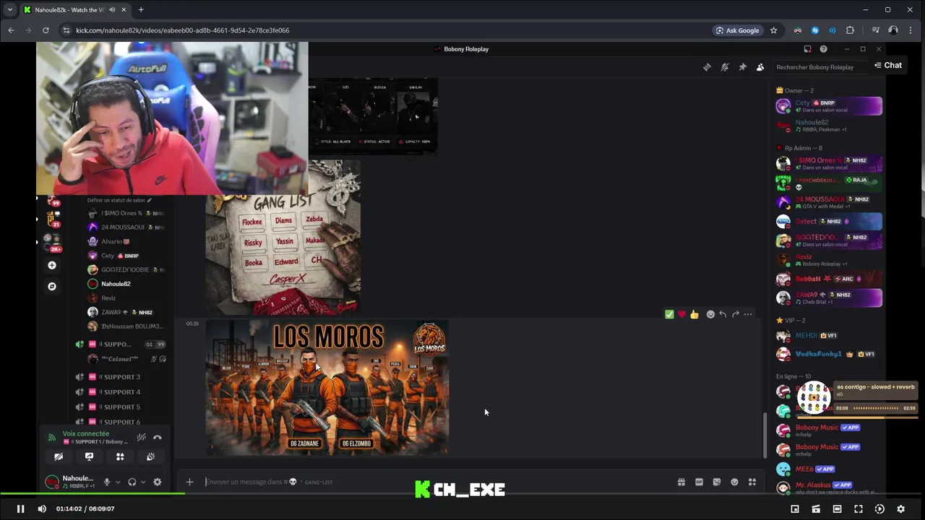Open headphone output options arrow
The width and height of the screenshot is (925, 520).
(143, 482)
